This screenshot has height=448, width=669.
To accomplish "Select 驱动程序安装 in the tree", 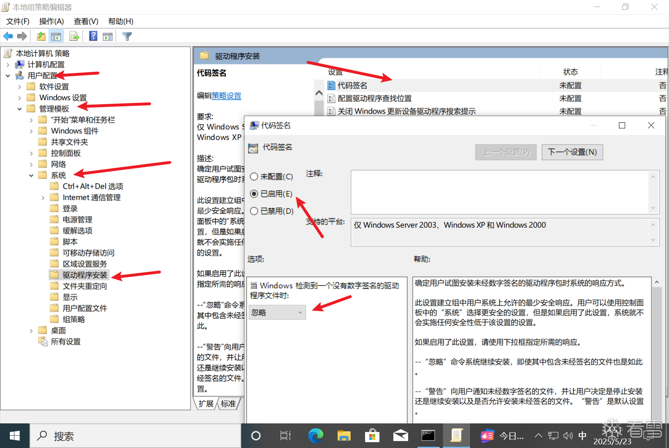I will pyautogui.click(x=84, y=275).
